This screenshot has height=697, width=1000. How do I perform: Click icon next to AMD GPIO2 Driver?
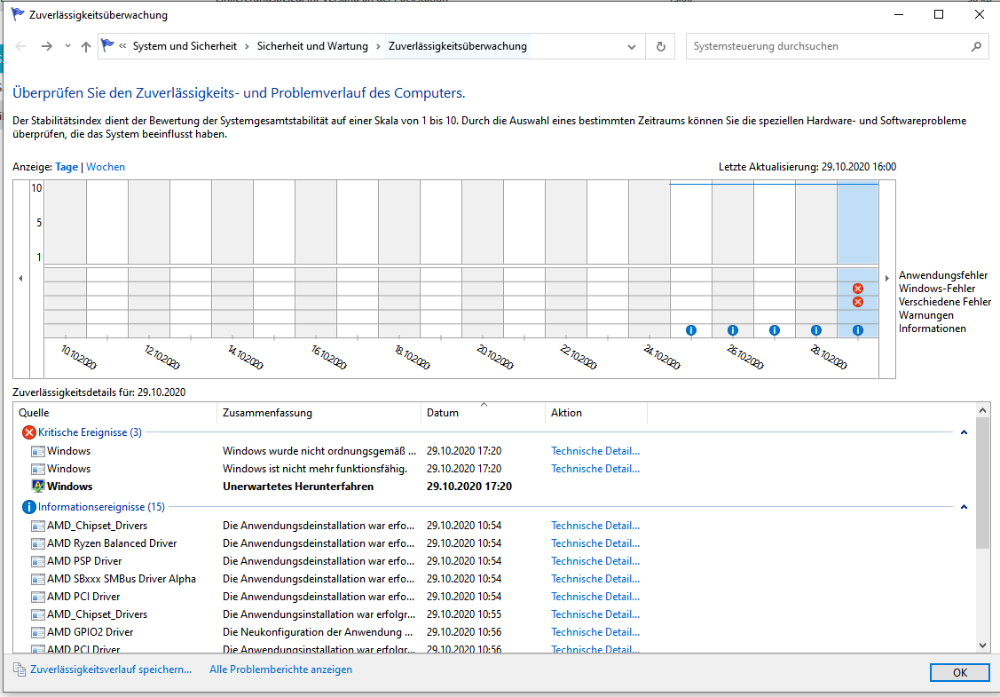coord(37,632)
